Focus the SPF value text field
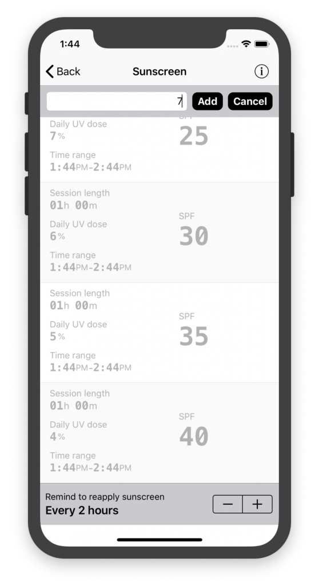The height and width of the screenshot is (586, 319). [x=117, y=101]
